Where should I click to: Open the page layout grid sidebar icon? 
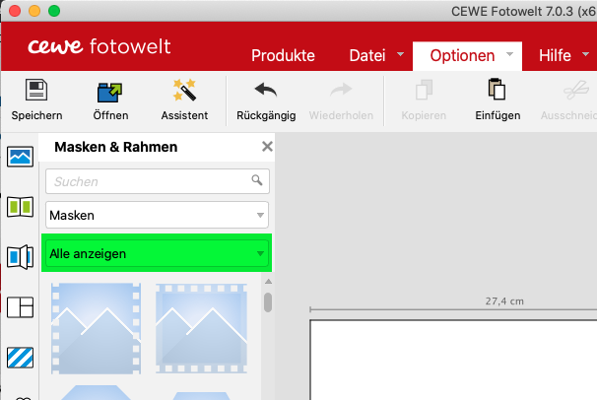20,307
